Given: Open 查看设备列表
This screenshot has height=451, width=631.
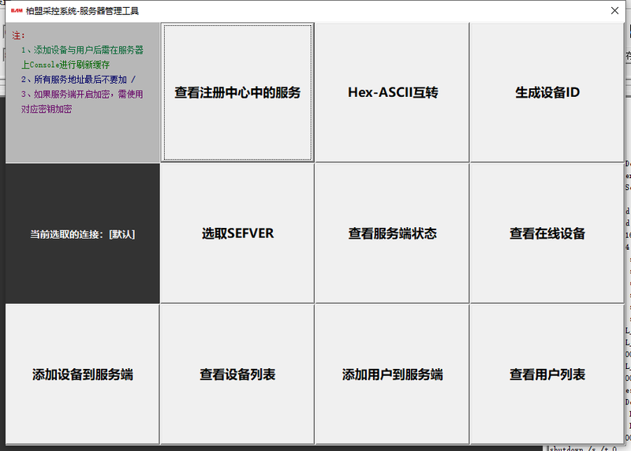Looking at the screenshot, I should click(x=237, y=375).
